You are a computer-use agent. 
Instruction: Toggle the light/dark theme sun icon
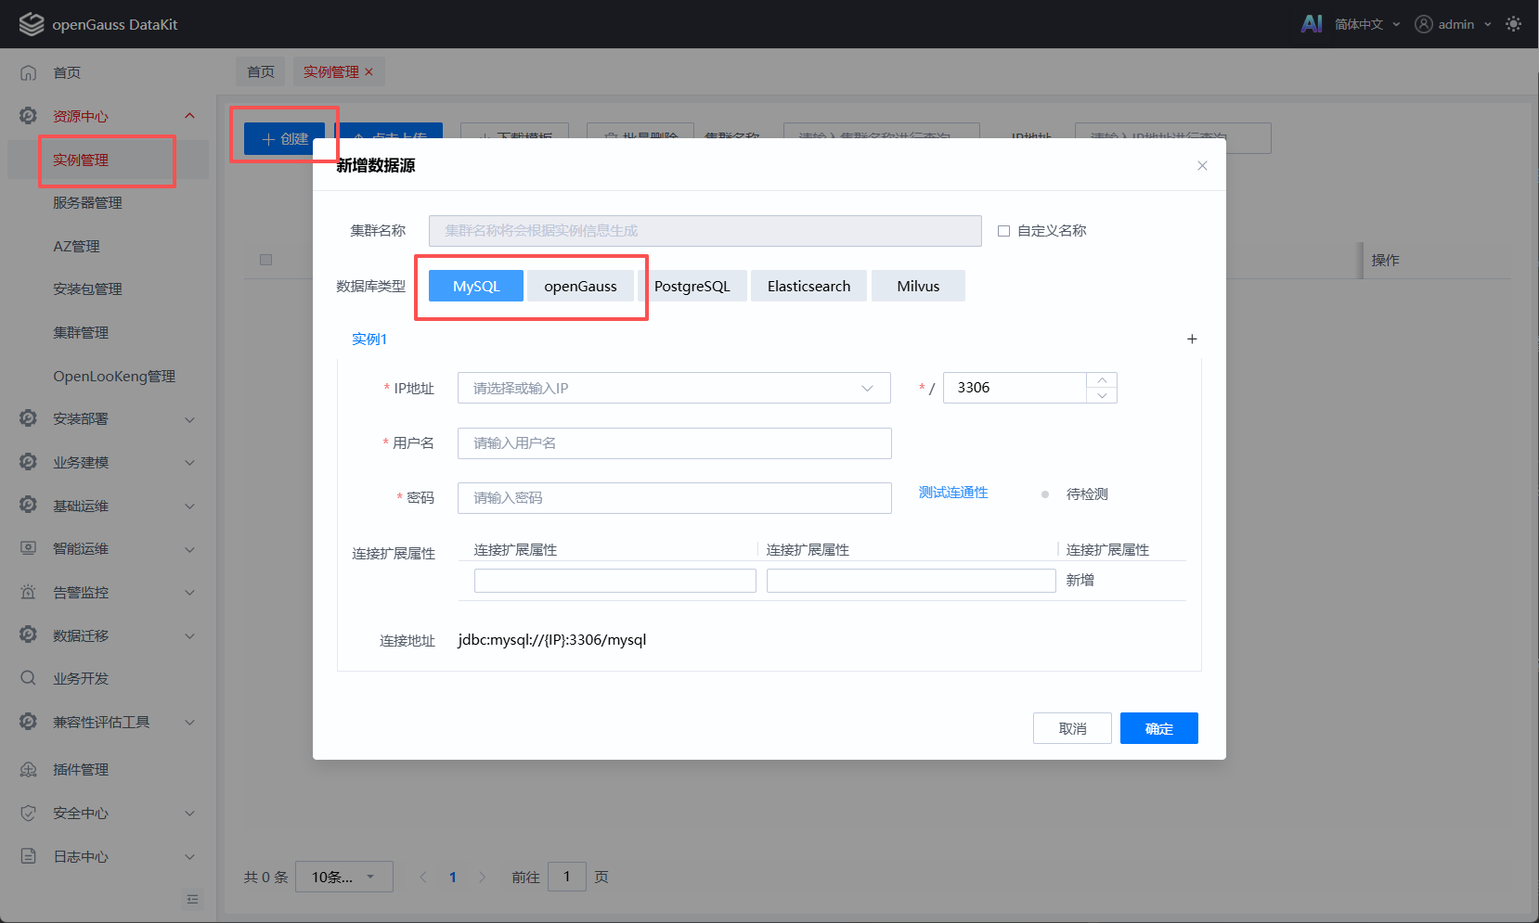tap(1514, 24)
